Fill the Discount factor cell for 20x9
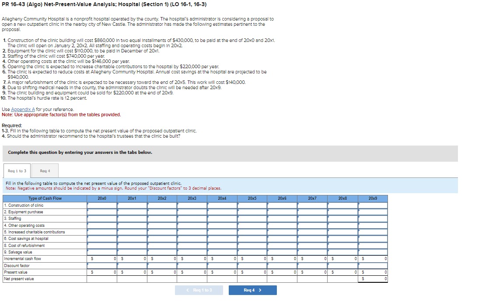The height and width of the screenshot is (302, 489). click(372, 265)
